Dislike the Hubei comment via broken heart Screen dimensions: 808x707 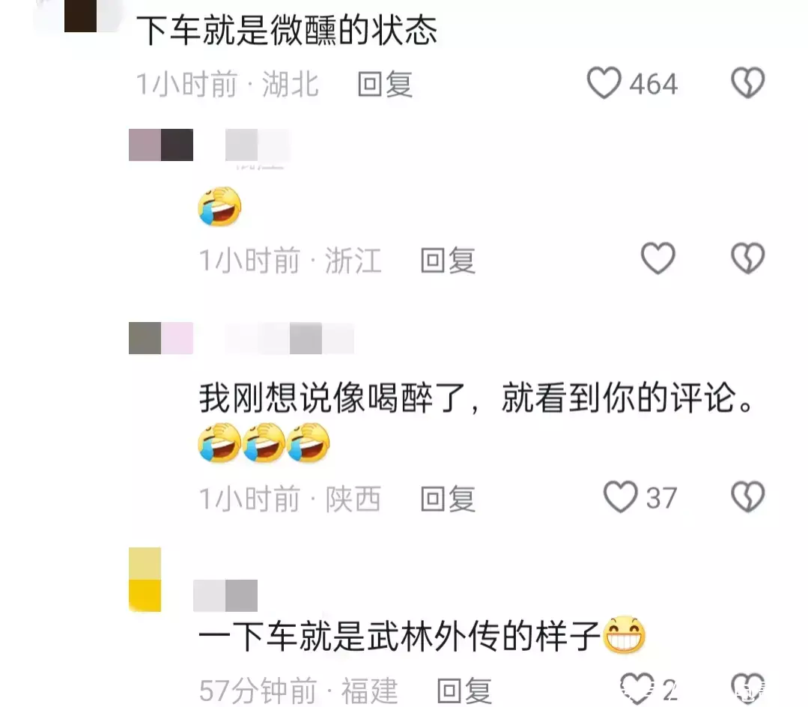[747, 83]
